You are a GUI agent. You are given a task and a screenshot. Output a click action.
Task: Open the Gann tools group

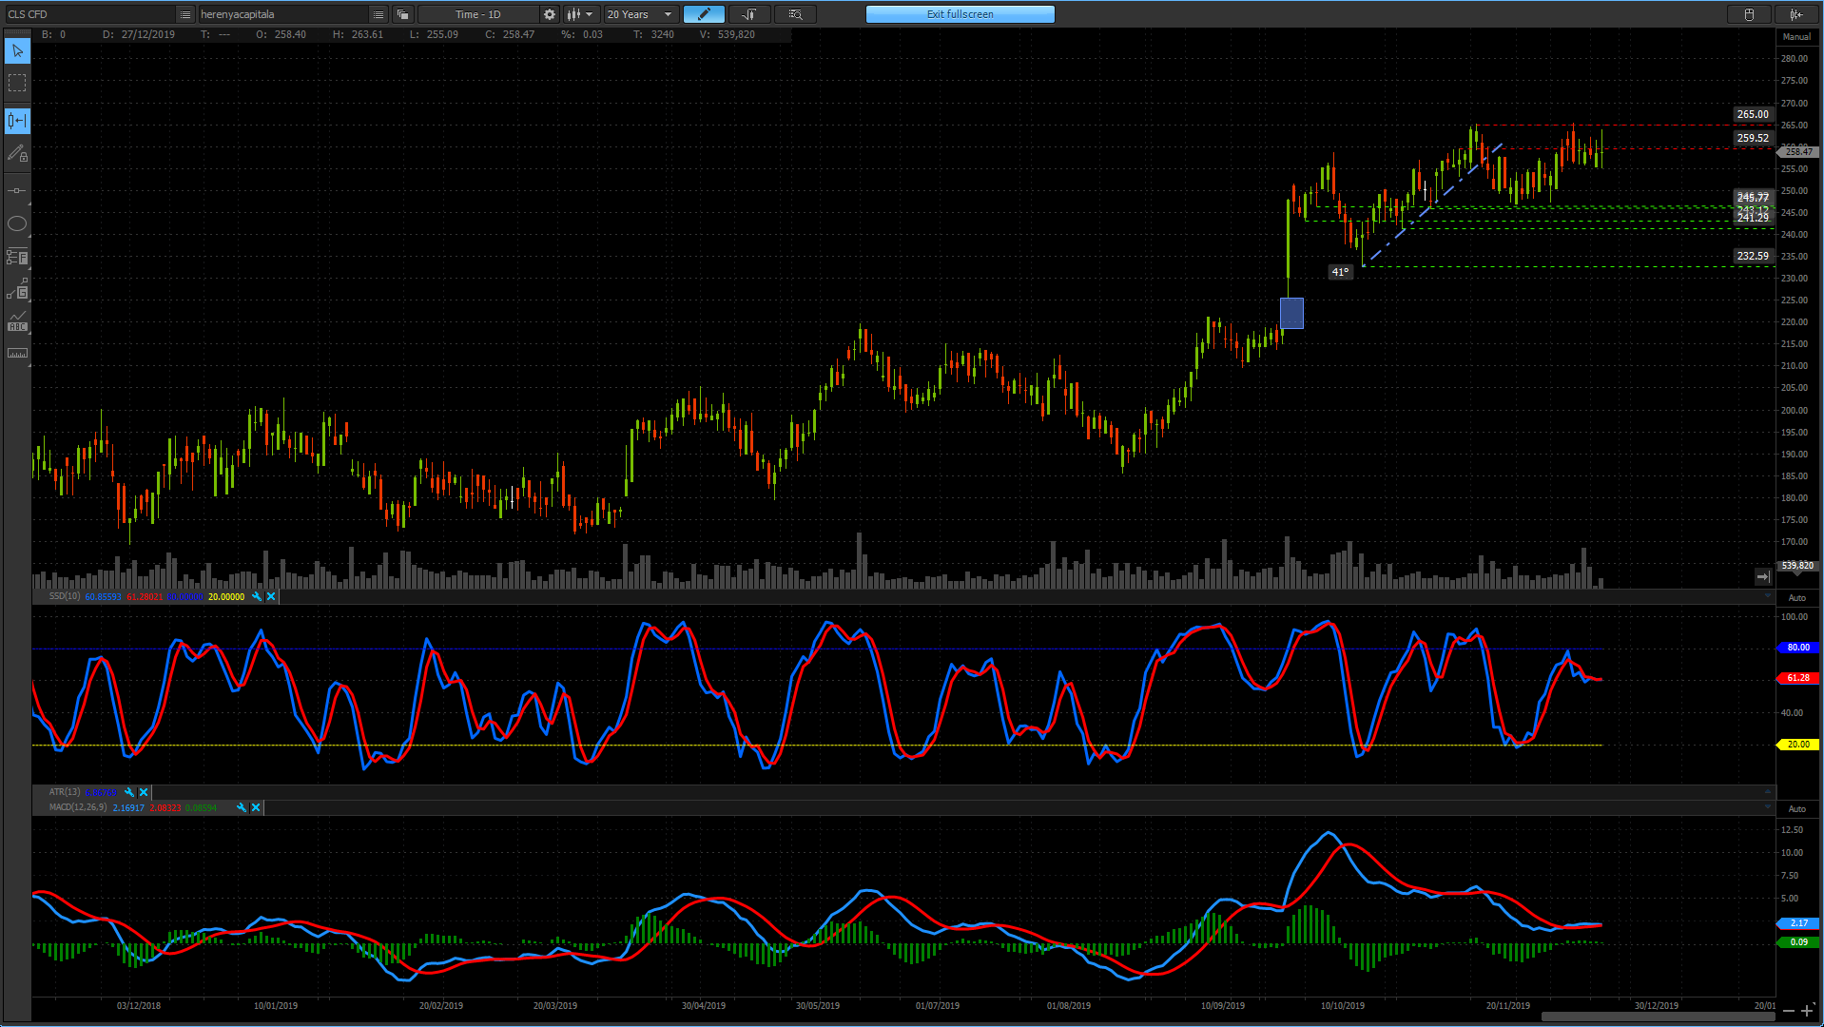pos(17,289)
